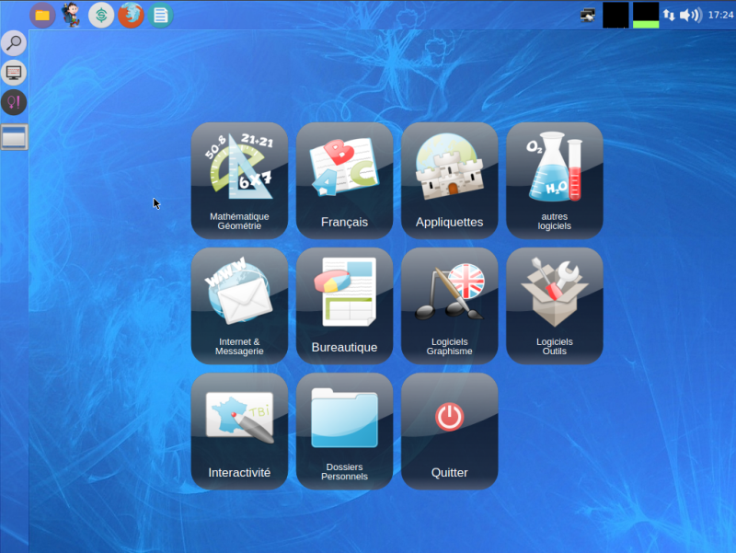736x553 pixels.
Task: Click the window switcher icon in sidebar
Action: point(14,137)
